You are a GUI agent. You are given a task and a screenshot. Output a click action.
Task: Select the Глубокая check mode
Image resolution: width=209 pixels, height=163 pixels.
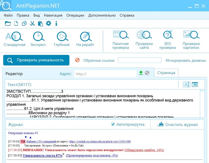[x=62, y=39]
